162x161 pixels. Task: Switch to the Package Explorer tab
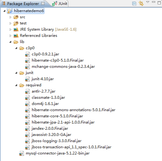(23, 4)
